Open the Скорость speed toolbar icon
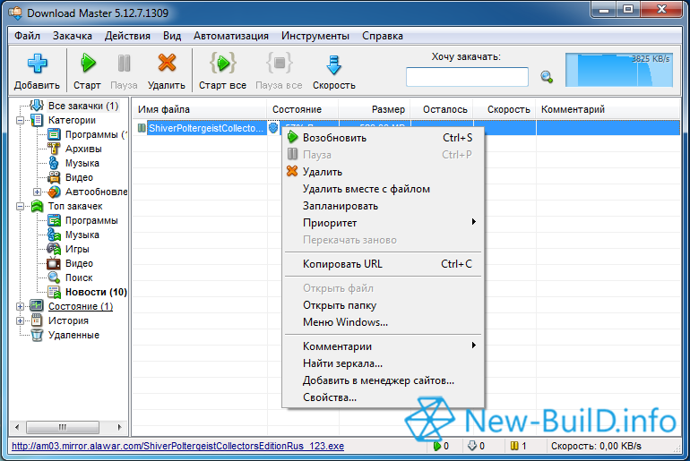 point(333,64)
